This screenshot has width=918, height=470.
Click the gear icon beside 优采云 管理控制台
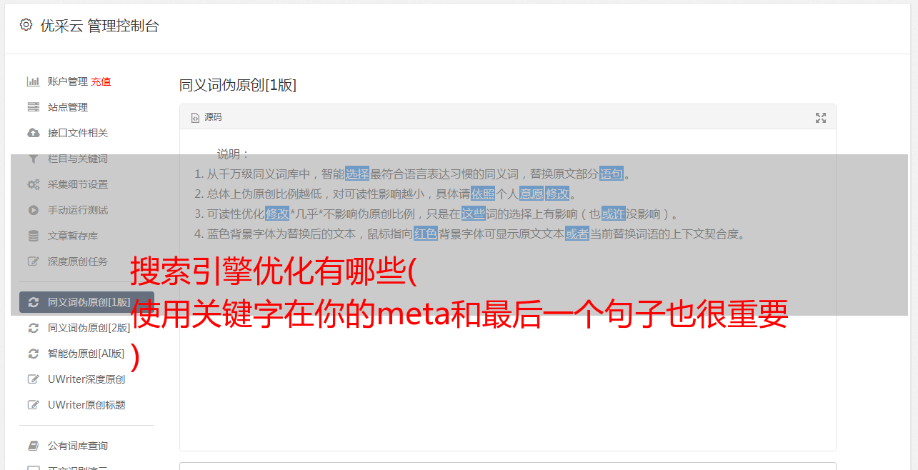click(x=26, y=25)
